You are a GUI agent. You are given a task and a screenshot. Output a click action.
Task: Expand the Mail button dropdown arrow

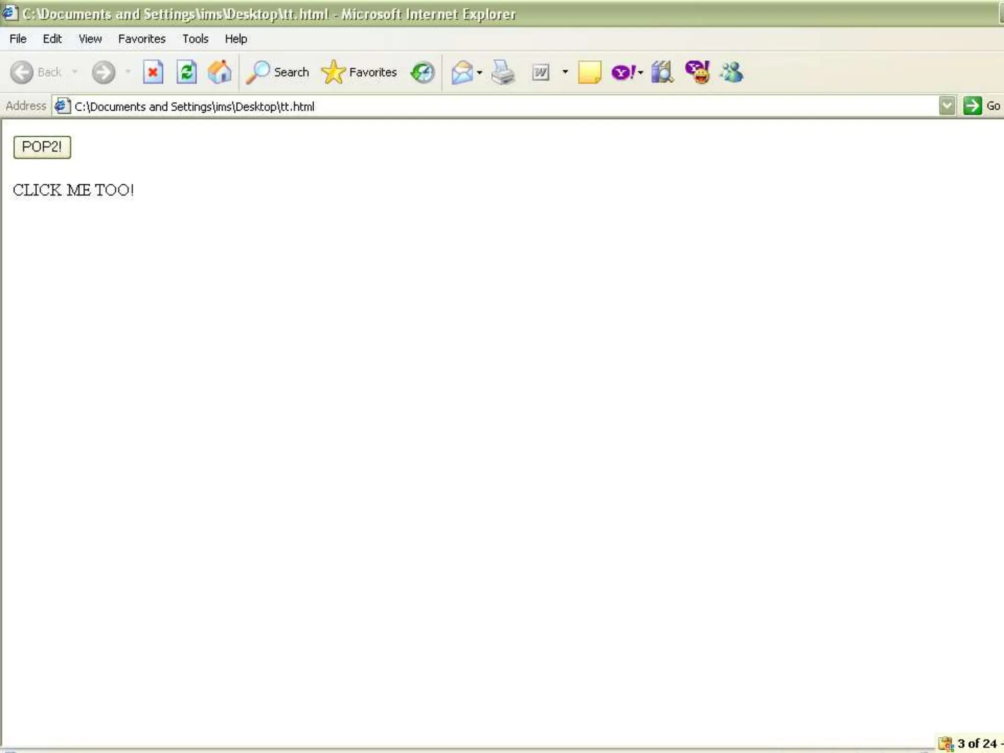click(480, 73)
